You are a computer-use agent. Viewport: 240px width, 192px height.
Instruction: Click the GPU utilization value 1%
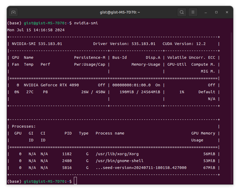point(182,92)
